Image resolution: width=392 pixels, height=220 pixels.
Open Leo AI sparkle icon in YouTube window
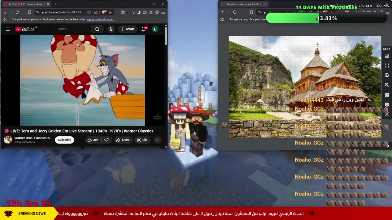[x=151, y=12]
